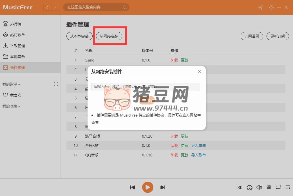Skip to next track

tap(163, 187)
